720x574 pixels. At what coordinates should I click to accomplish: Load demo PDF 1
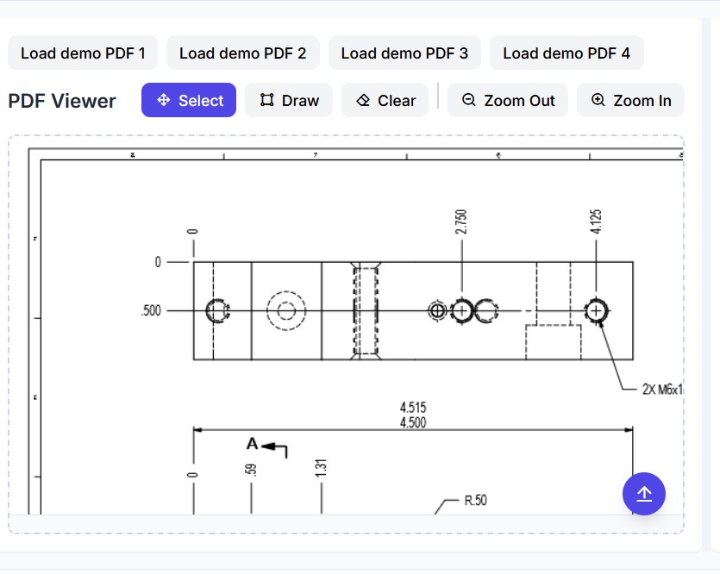point(82,53)
